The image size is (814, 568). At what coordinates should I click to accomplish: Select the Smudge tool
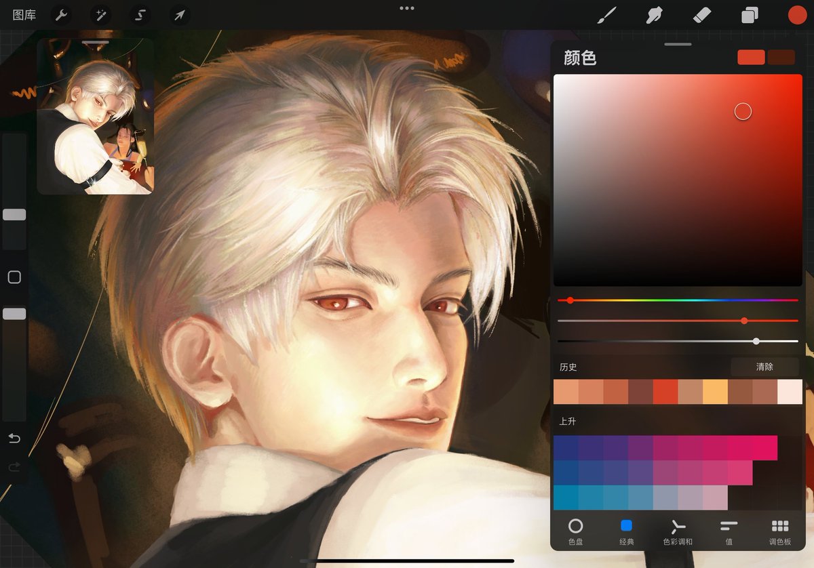click(654, 14)
